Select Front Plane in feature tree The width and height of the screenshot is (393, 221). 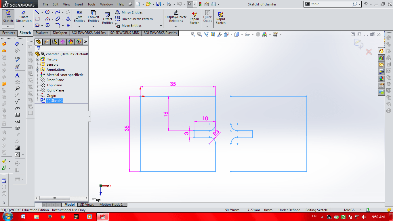click(55, 80)
